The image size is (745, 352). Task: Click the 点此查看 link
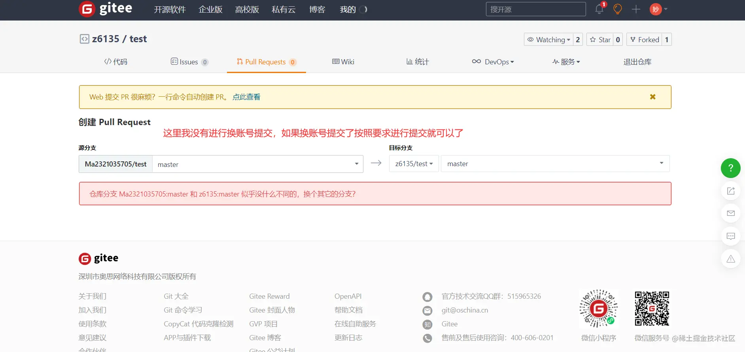pos(246,97)
